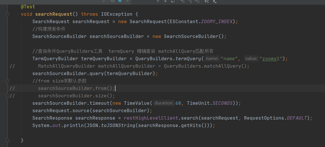Click the 'name:' parameter inlay hint
Screen dimensions: 325x147
(212, 59)
